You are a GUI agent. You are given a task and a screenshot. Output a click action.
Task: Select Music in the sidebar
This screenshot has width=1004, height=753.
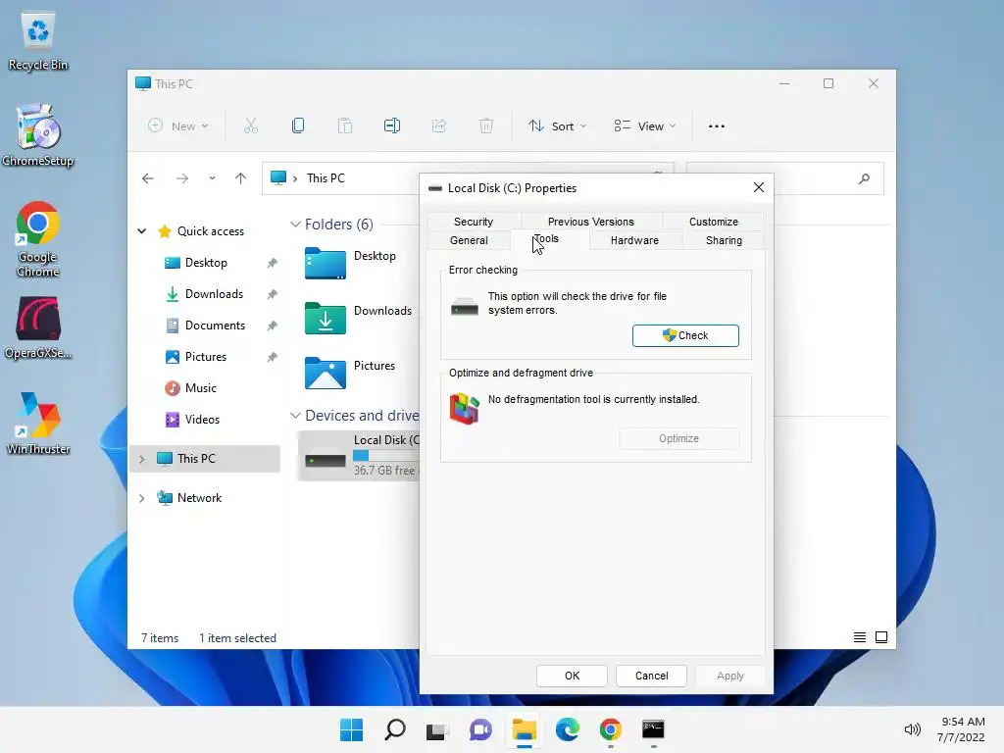pos(200,388)
